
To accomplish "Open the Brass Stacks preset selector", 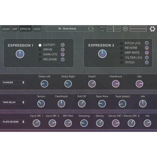I will tap(70, 29).
